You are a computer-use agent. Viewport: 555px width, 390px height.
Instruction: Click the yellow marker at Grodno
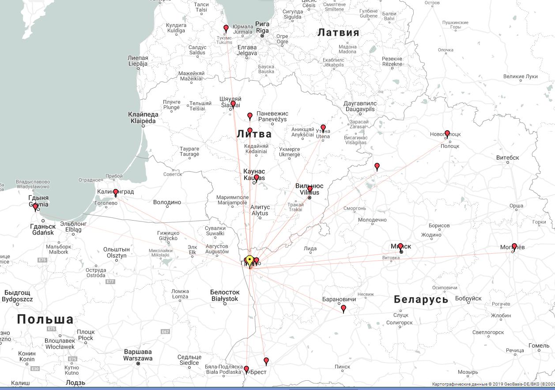click(249, 260)
